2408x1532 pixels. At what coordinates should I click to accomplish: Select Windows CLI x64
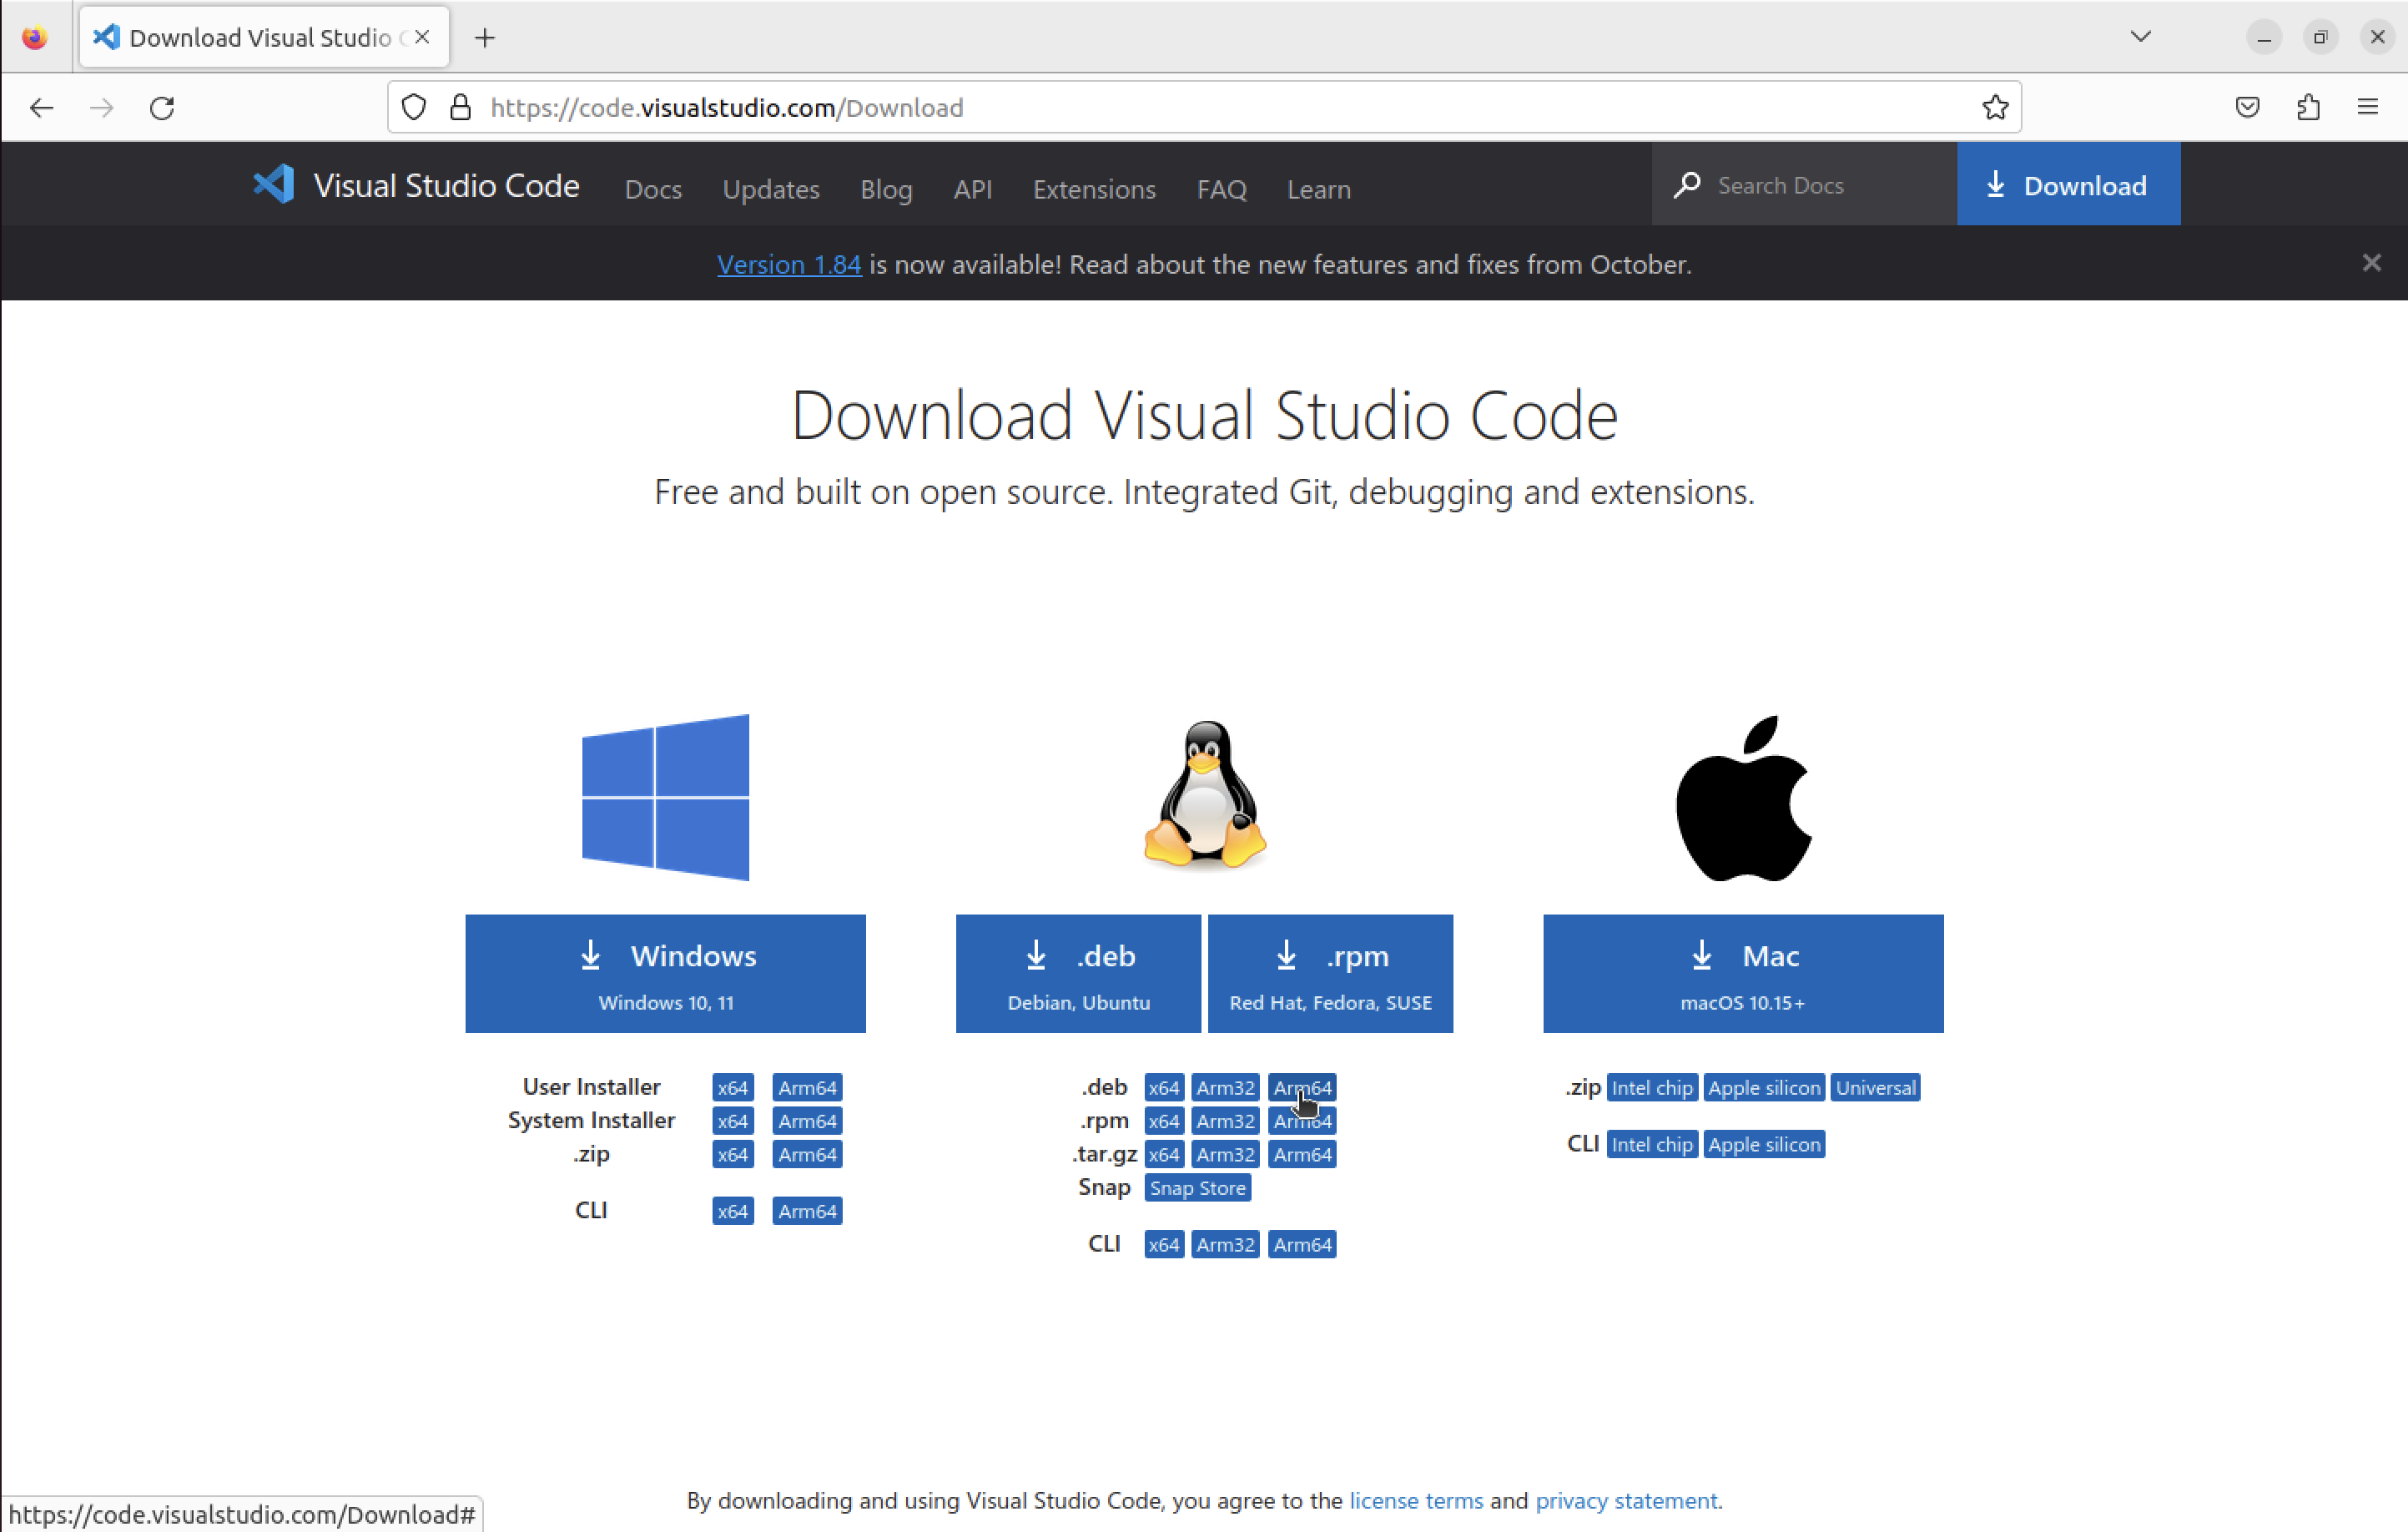[x=733, y=1211]
